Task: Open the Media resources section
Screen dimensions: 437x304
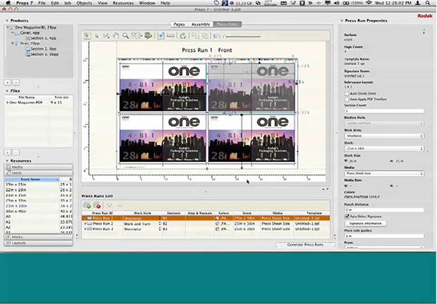Action: (39, 167)
